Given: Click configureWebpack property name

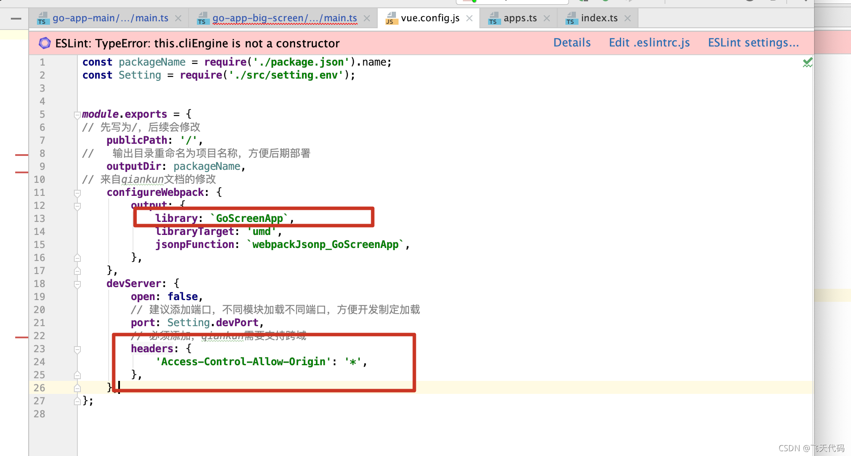Looking at the screenshot, I should point(155,192).
